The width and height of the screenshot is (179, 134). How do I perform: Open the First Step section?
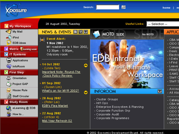tap(17, 72)
